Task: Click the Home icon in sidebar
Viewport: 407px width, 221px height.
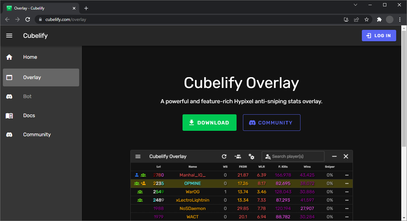Action: pyautogui.click(x=9, y=57)
